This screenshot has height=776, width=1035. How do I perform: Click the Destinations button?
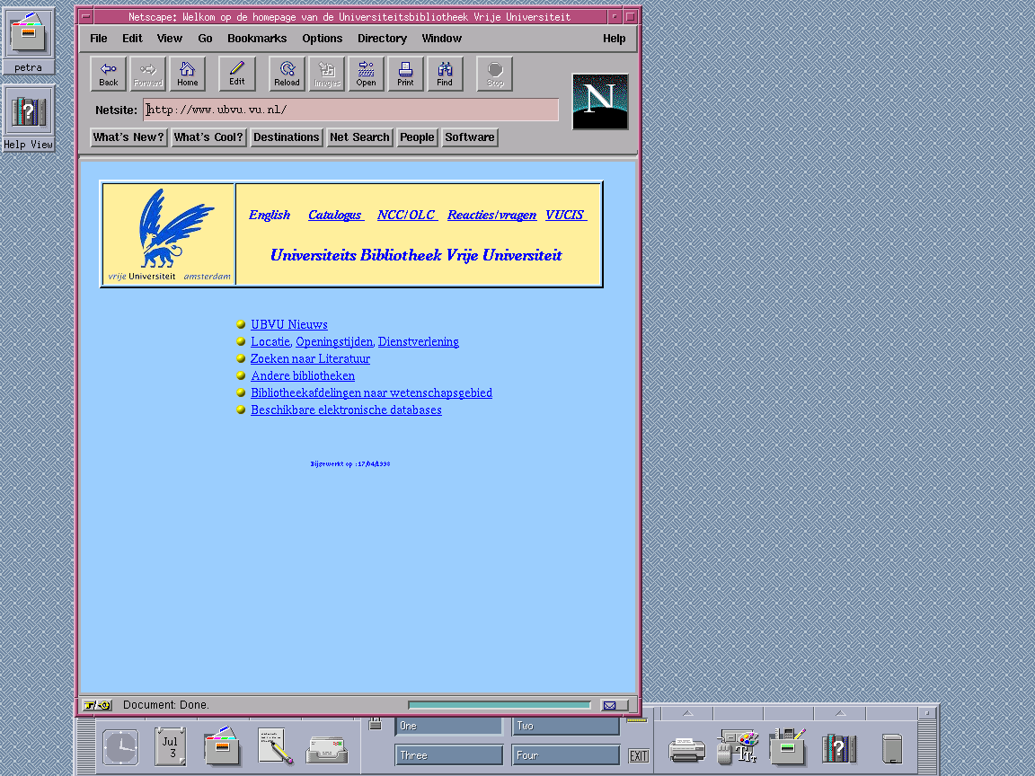point(287,137)
